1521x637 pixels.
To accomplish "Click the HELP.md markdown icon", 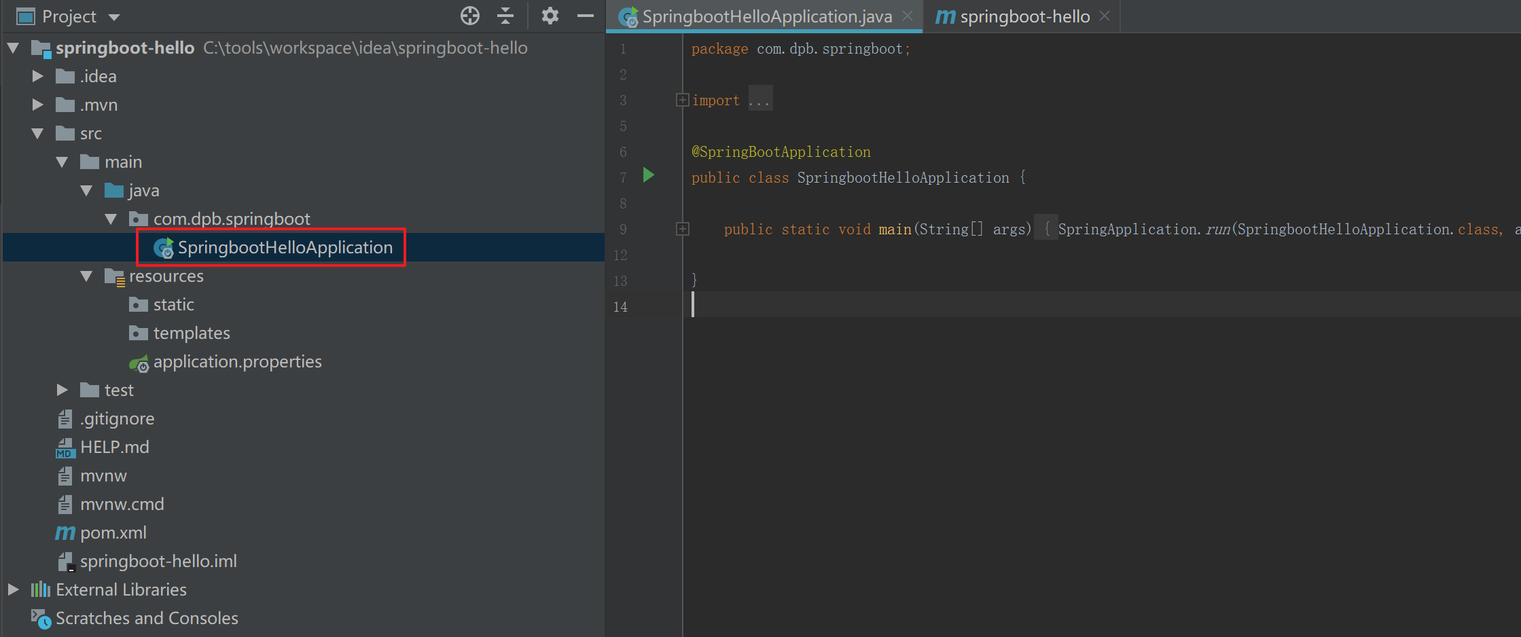I will 65,448.
